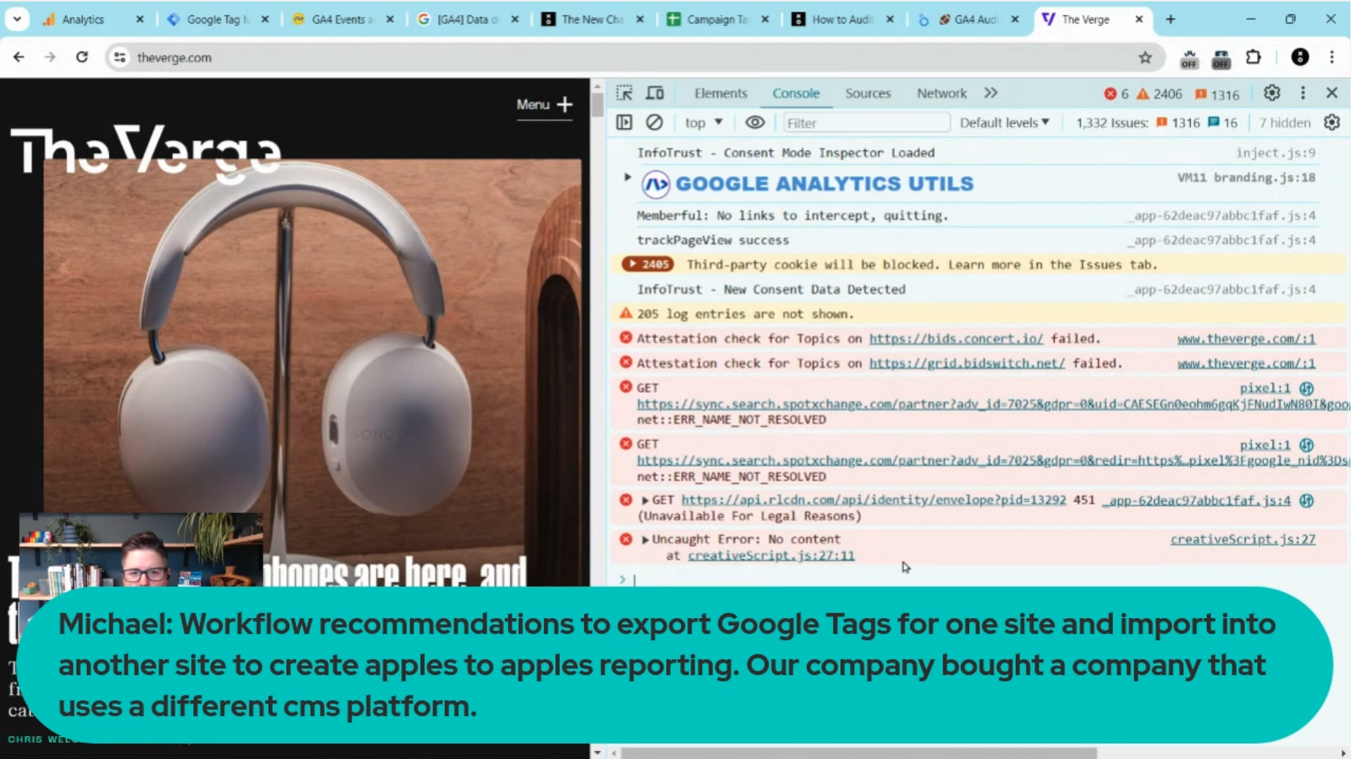Click the 16 issues blue message badge

(1223, 123)
